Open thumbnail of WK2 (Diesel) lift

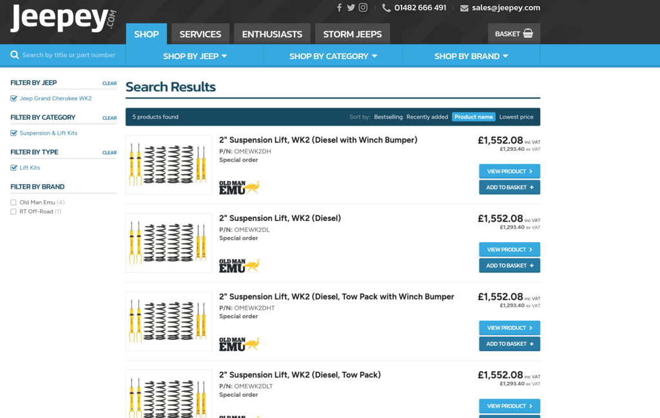click(x=169, y=243)
